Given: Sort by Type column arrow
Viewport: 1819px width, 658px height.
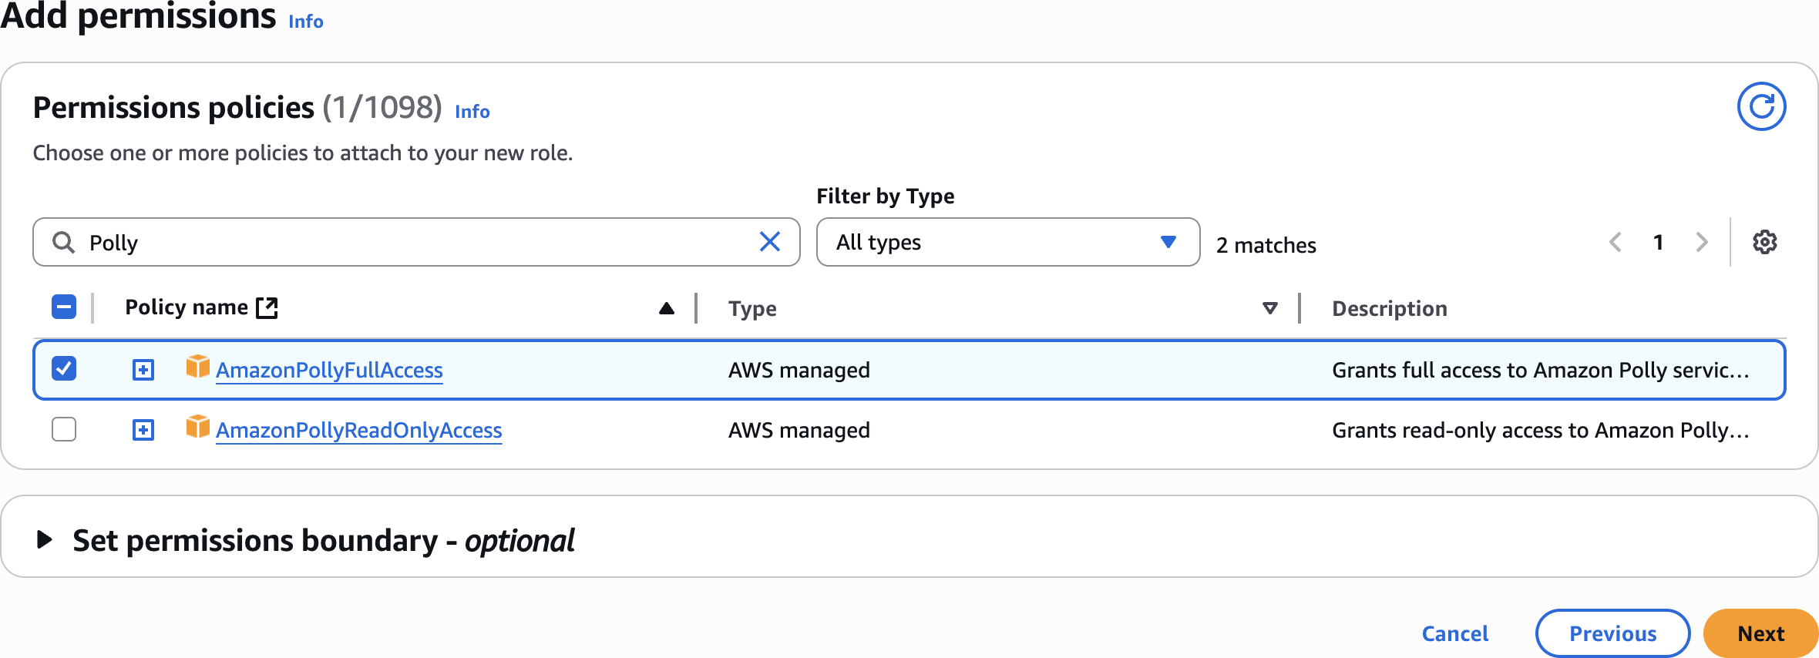Looking at the screenshot, I should (1270, 309).
